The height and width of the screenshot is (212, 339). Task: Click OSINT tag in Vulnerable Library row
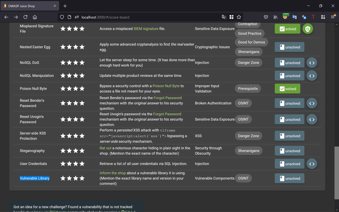243,178
